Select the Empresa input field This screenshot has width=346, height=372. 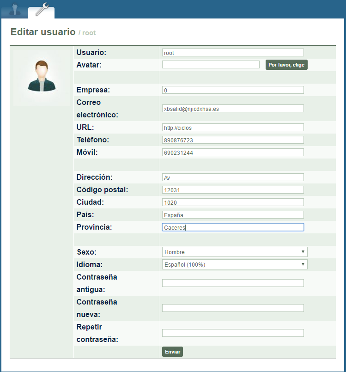coord(233,90)
